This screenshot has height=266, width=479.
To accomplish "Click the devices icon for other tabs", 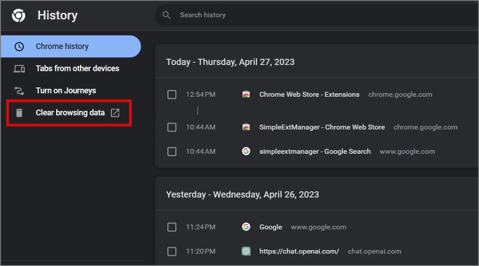I will [x=19, y=69].
